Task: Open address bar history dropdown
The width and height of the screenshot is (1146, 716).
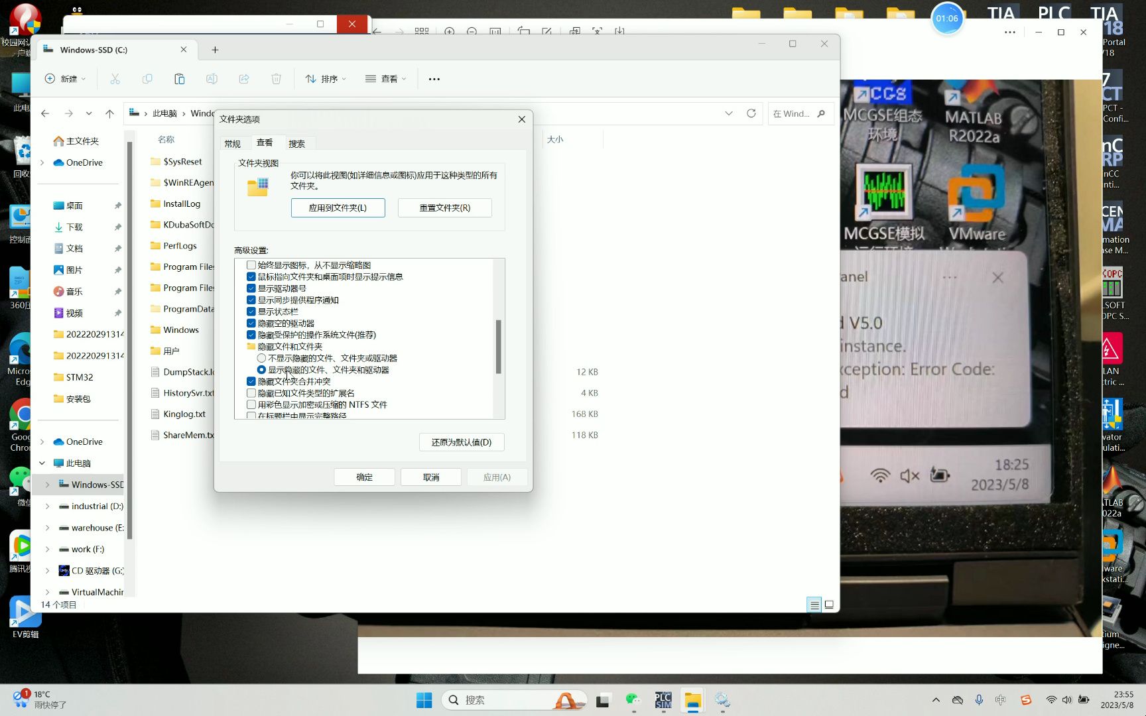Action: [729, 113]
